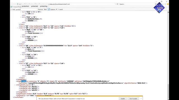This screenshot has width=179, height=100.
Task: Click the hashValue string text
Action: [x=76, y=83]
